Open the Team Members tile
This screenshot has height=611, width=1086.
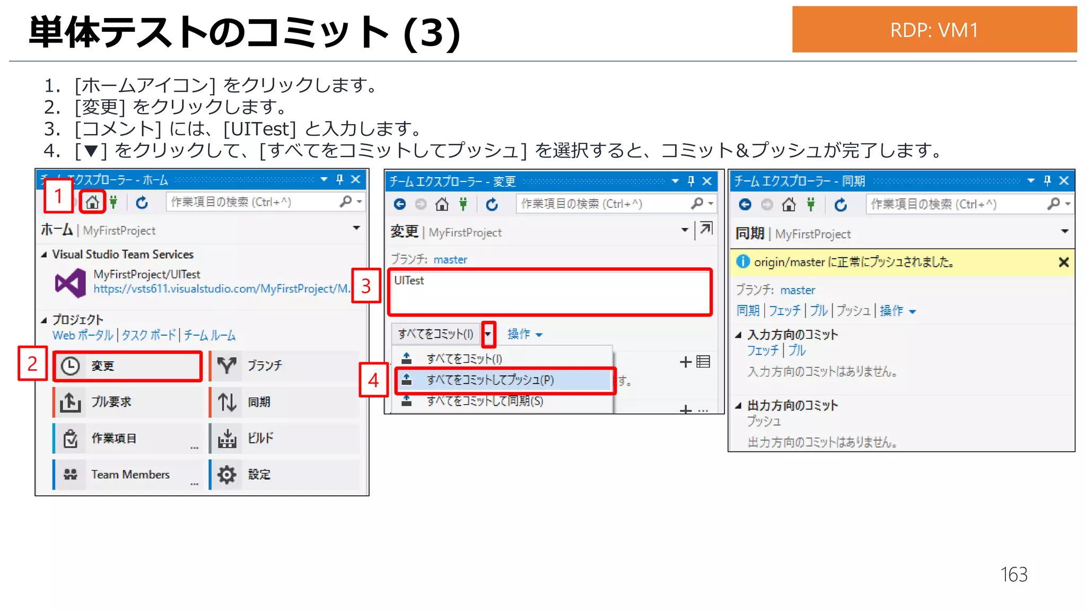127,475
